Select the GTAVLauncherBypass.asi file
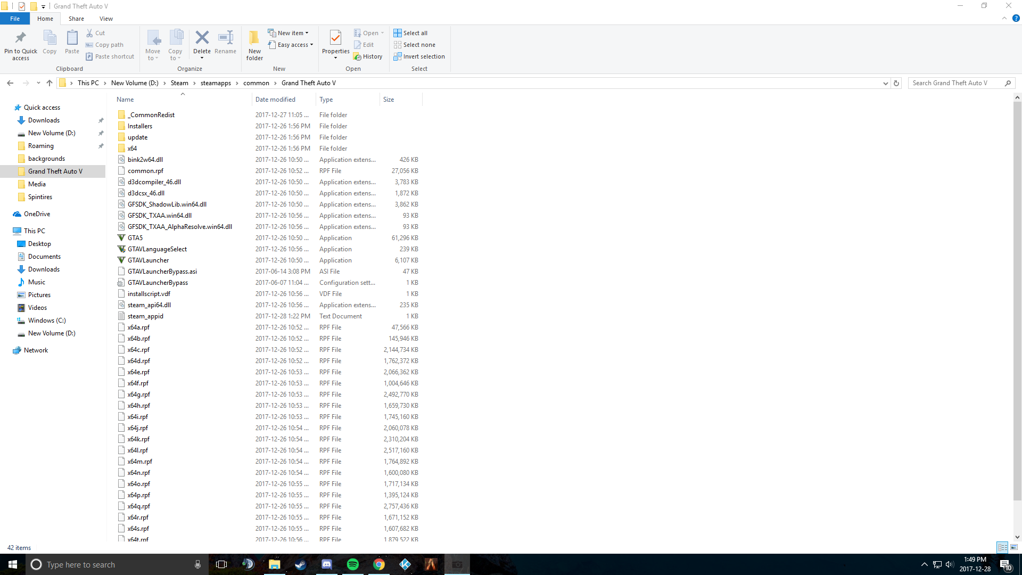 tap(162, 272)
